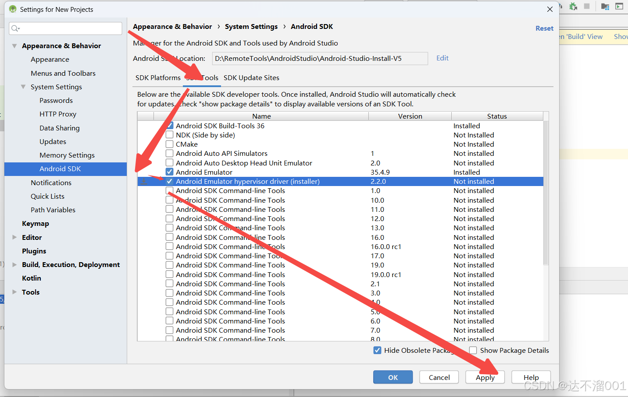Click the Android Studio logo in the dialog title bar
628x397 pixels.
coord(13,9)
